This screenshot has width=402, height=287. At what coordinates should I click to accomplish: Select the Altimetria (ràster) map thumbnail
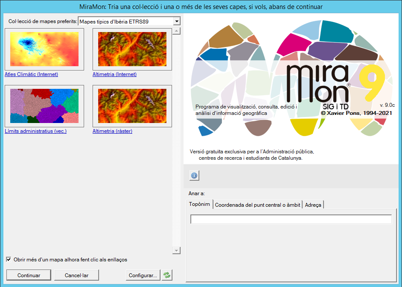click(132, 106)
